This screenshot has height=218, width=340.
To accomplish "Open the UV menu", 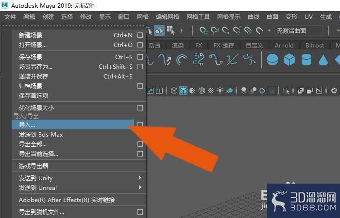I will (308, 16).
